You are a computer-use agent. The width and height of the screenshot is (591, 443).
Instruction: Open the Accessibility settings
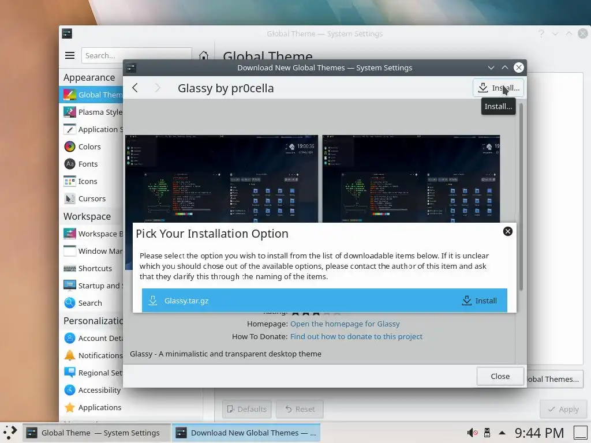(92, 390)
